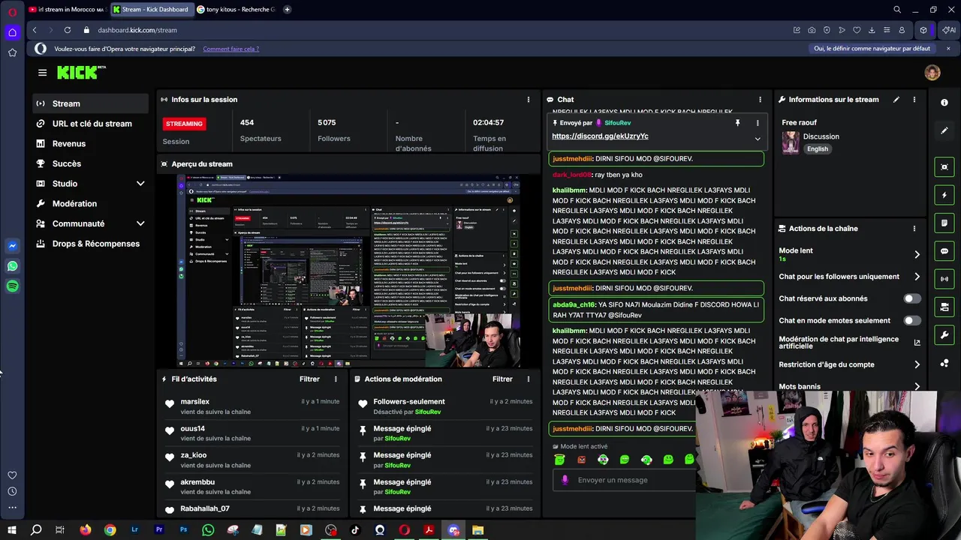Image resolution: width=961 pixels, height=540 pixels.
Task: Open Actions de la chaîne options menu
Action: [914, 229]
